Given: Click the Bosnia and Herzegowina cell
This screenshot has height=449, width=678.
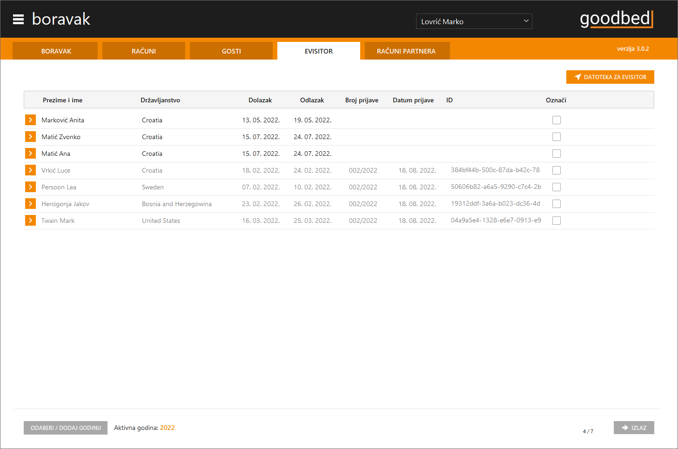Looking at the screenshot, I should [x=177, y=204].
